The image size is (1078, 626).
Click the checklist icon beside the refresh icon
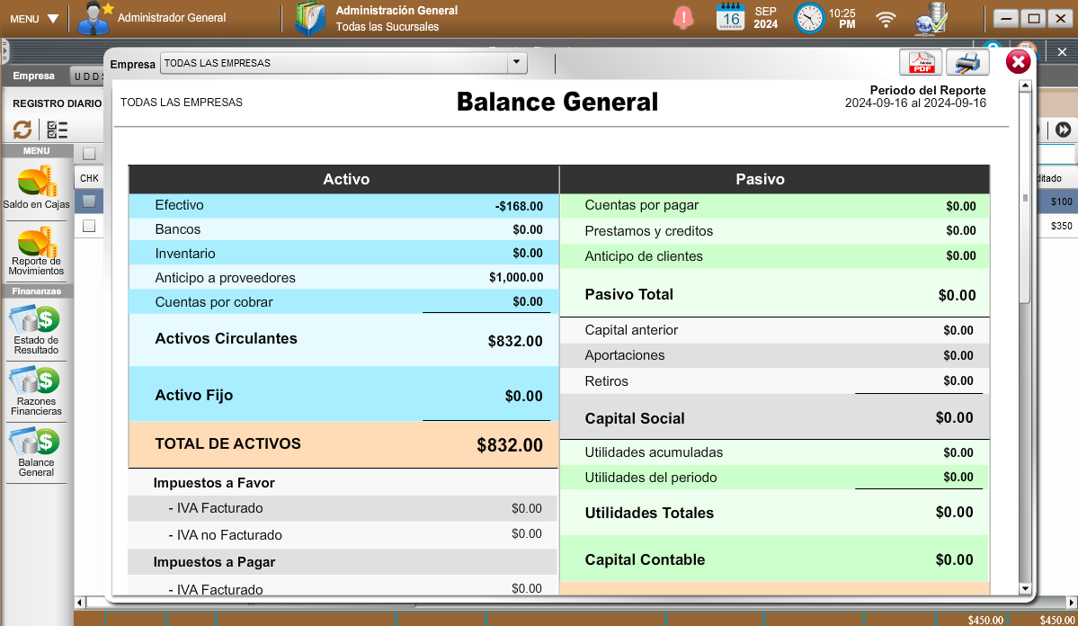pos(57,130)
